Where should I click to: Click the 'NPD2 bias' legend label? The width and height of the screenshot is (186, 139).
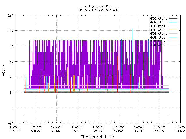tap(157, 26)
